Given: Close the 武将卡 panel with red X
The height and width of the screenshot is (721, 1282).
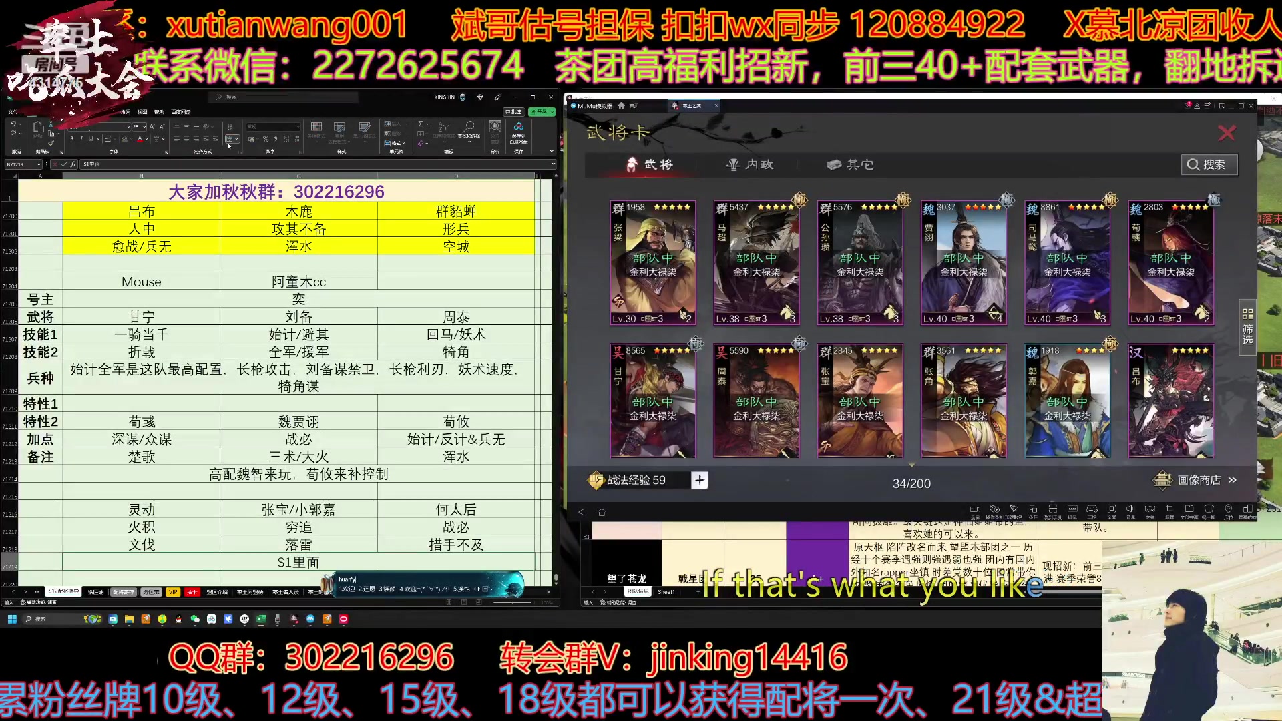Looking at the screenshot, I should pyautogui.click(x=1227, y=133).
